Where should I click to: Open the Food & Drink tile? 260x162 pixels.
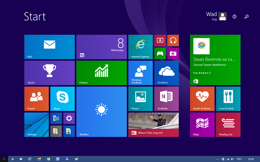[x=228, y=99]
